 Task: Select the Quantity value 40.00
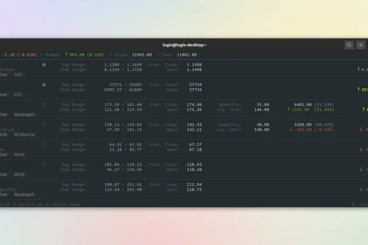(263, 124)
